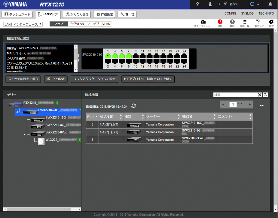This screenshot has height=218, width=278.
Task: Refresh the connected devices list
Action: pyautogui.click(x=133, y=106)
